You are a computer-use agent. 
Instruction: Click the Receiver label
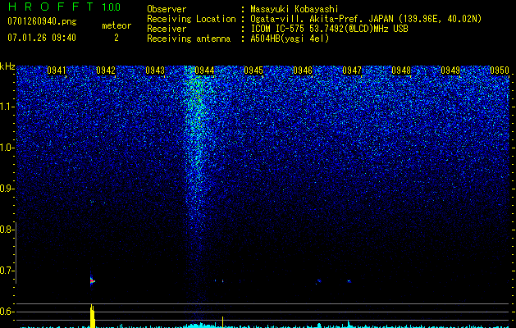(167, 29)
